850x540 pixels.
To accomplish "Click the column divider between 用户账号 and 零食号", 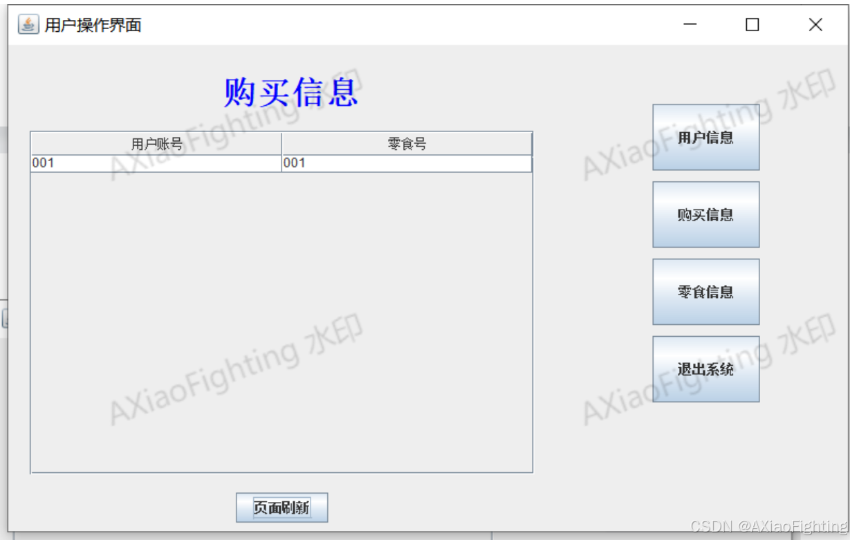I will tap(281, 144).
